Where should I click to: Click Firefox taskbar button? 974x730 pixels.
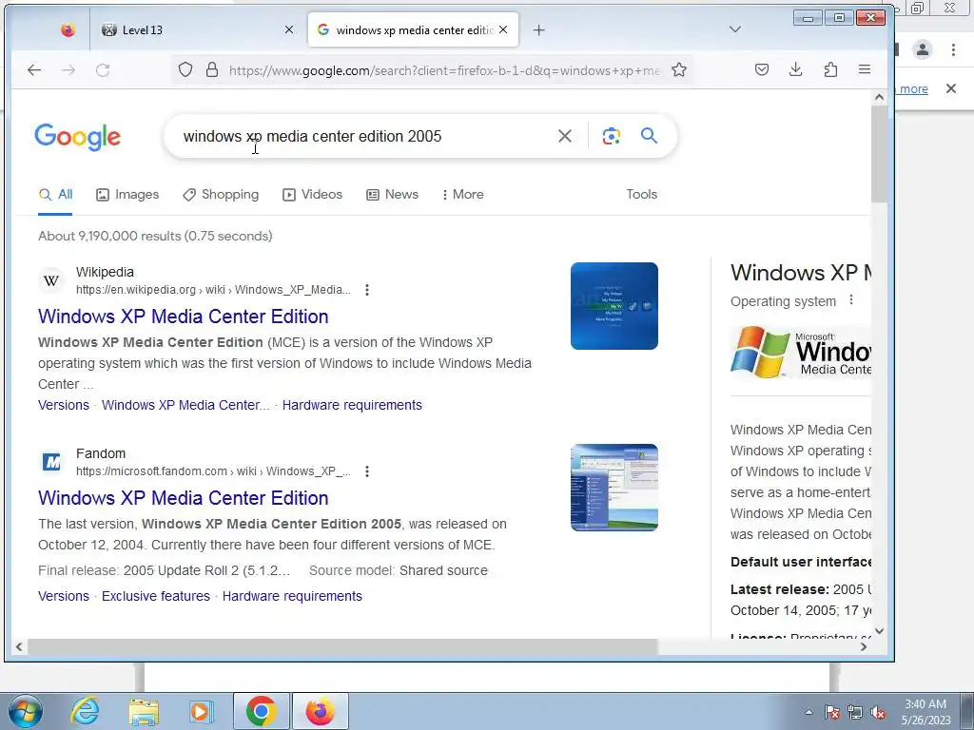click(320, 711)
